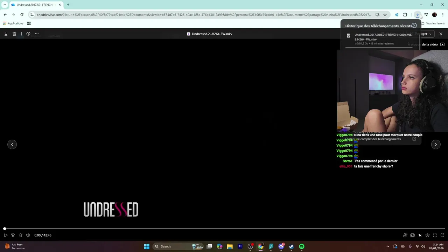Click the blue audio extension icon
Image resolution: width=448 pixels, height=252 pixels.
397,15
